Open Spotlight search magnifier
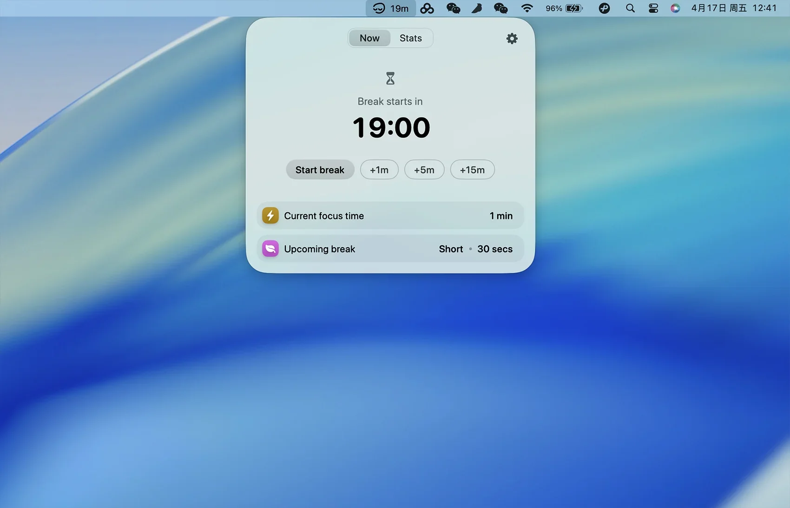Viewport: 790px width, 508px height. click(630, 8)
